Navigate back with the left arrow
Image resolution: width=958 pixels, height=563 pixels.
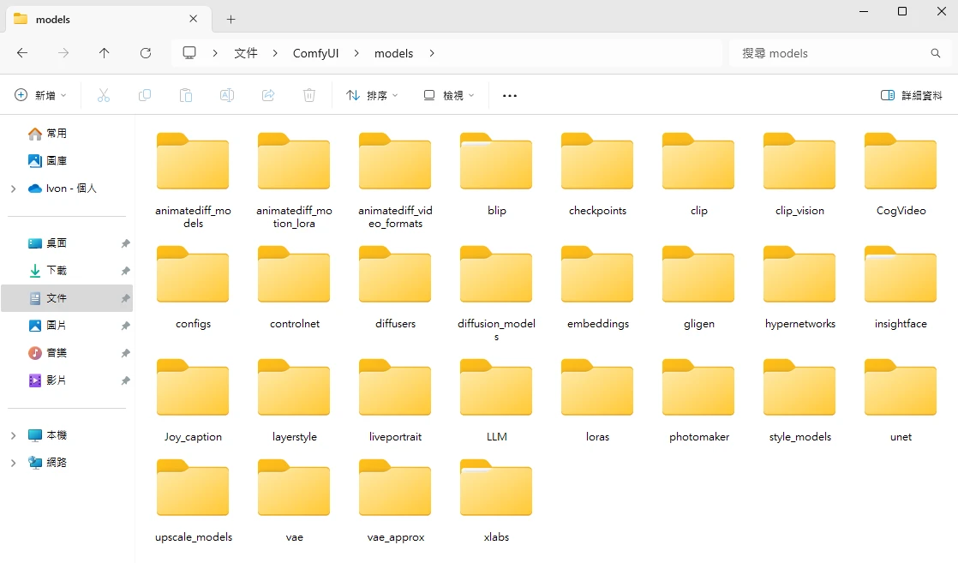tap(22, 53)
